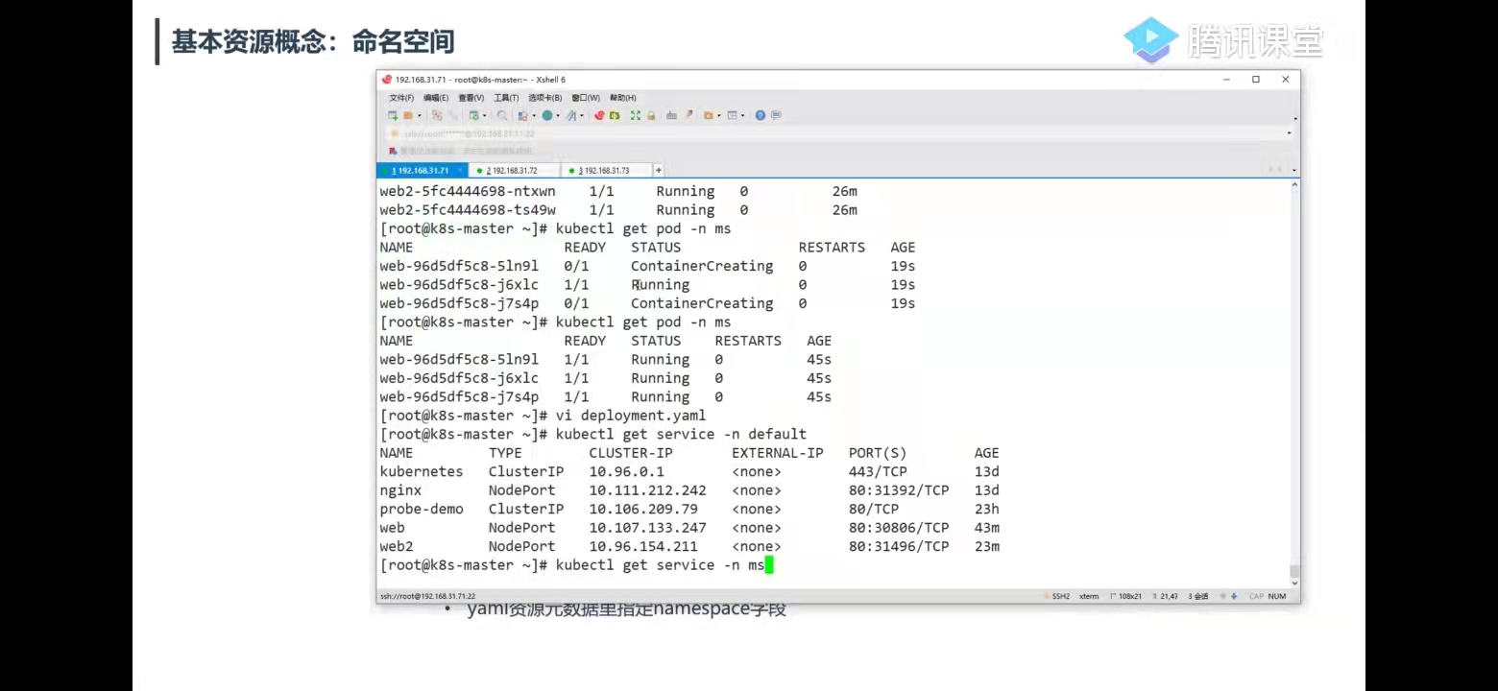Screen dimensions: 1498x691
Task: Click the Reconnect toolbar icon
Action: pyautogui.click(x=437, y=115)
